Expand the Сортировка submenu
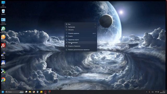167x94 pixels. [x=81, y=27]
